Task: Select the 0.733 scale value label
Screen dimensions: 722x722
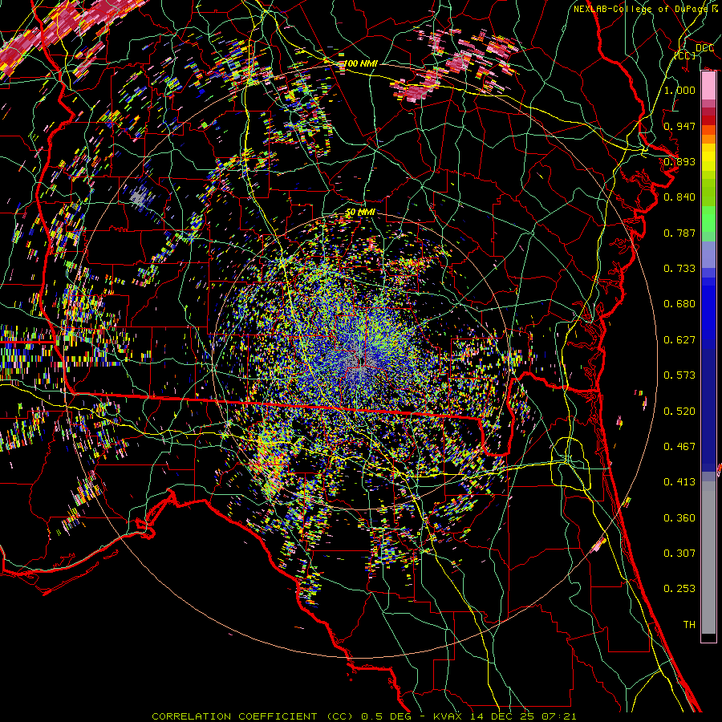Action: point(679,269)
